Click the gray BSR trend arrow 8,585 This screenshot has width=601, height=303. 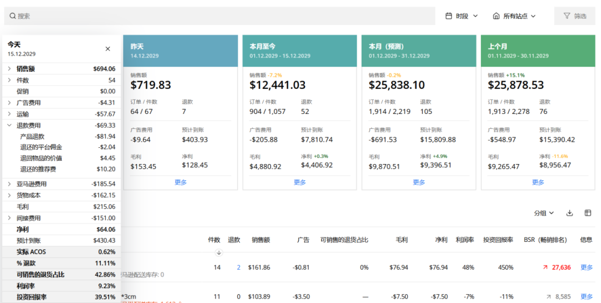tap(549, 297)
